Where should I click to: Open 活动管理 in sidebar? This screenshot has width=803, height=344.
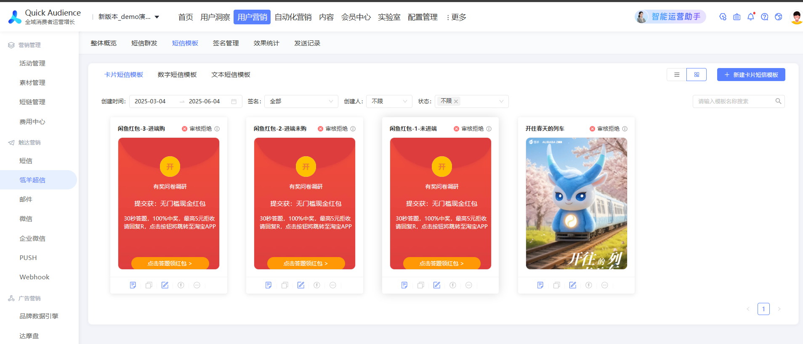(32, 63)
